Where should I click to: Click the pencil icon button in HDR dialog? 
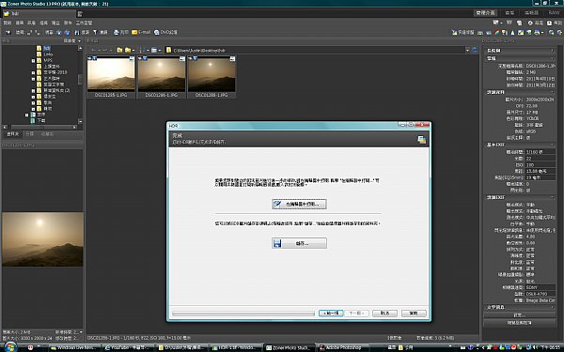(x=299, y=204)
